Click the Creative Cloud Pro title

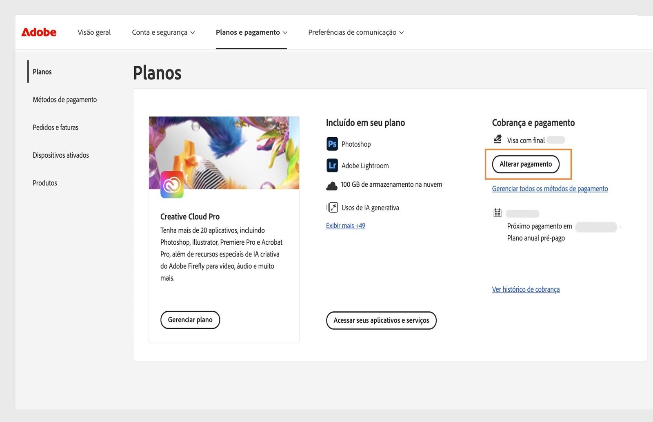[190, 217]
